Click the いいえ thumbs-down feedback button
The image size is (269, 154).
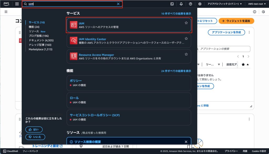coord(35,137)
